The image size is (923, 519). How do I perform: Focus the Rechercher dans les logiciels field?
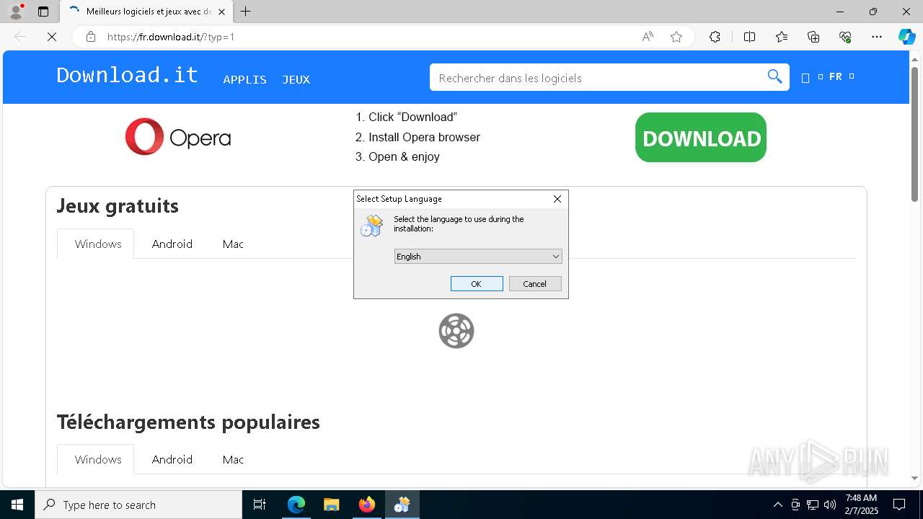[599, 77]
